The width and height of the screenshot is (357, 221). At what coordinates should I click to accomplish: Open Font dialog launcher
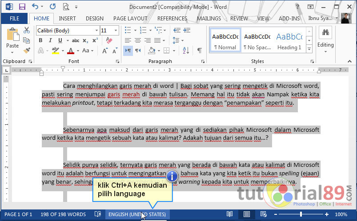117,61
